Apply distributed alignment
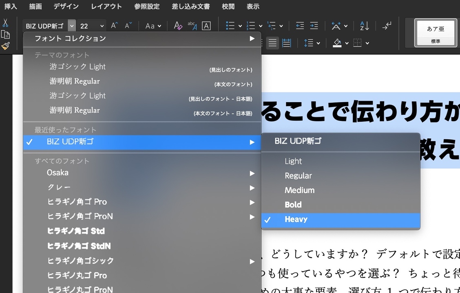Viewport: 460px width, 293px height. (286, 43)
